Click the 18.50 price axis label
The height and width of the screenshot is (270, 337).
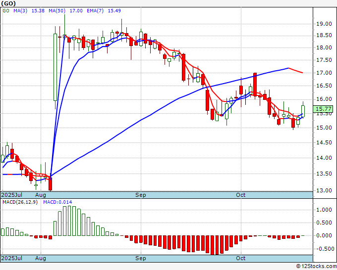point(324,36)
